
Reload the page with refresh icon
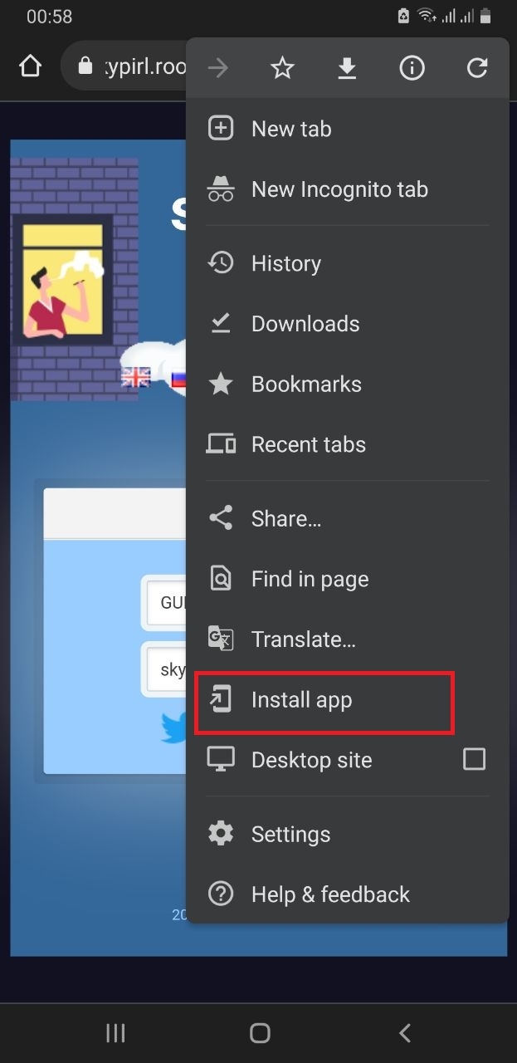tap(476, 68)
